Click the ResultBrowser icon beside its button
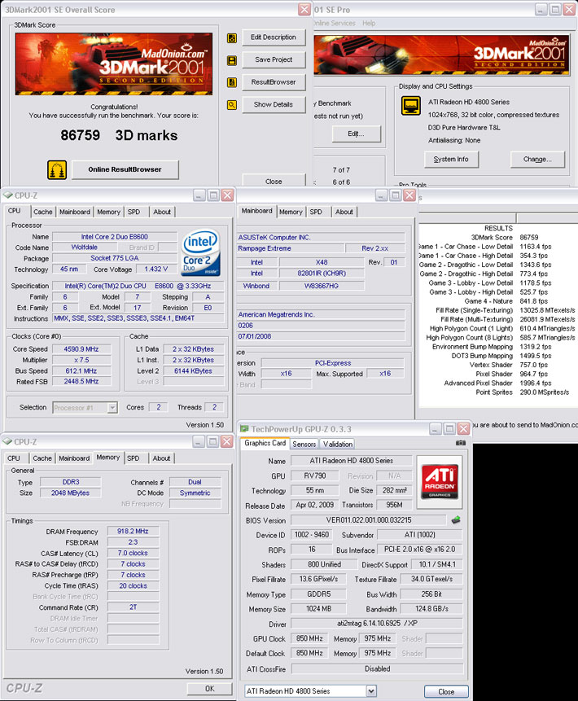This screenshot has height=701, width=578. 231,82
